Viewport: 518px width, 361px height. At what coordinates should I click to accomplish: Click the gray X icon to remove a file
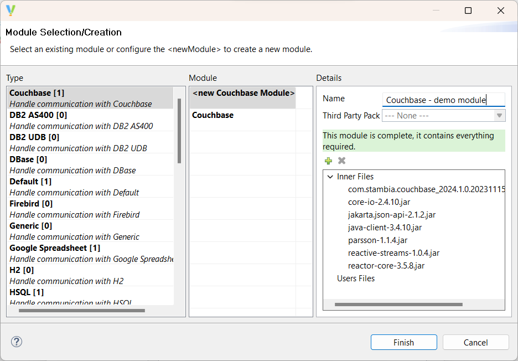coord(341,161)
